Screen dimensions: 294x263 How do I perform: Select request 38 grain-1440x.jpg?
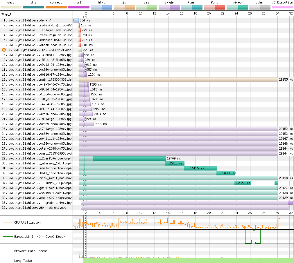[37, 203]
